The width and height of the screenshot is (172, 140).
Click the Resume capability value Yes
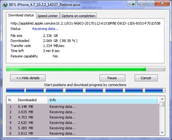click(x=55, y=56)
